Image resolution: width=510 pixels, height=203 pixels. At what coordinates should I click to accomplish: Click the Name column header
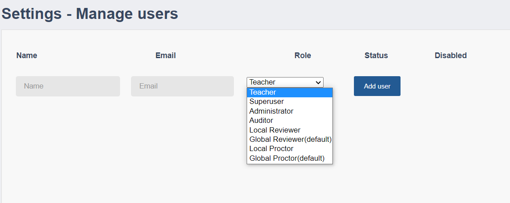click(27, 55)
